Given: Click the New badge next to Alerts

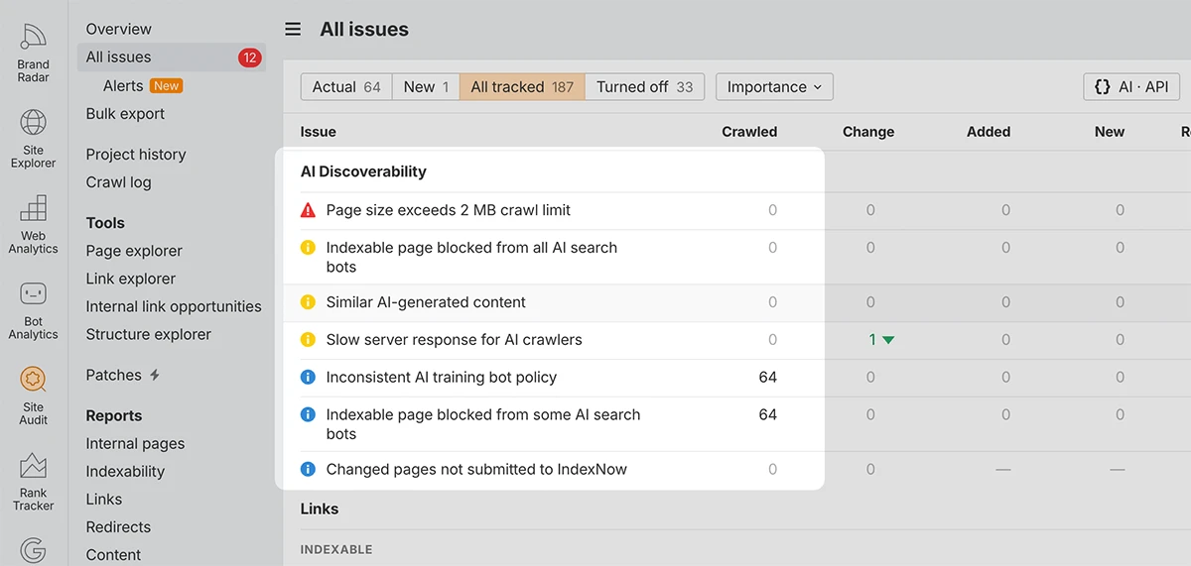Looking at the screenshot, I should tap(167, 86).
